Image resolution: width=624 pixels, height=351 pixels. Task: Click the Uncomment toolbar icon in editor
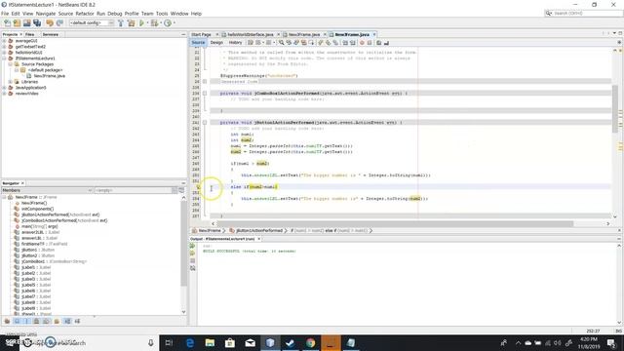coord(386,42)
